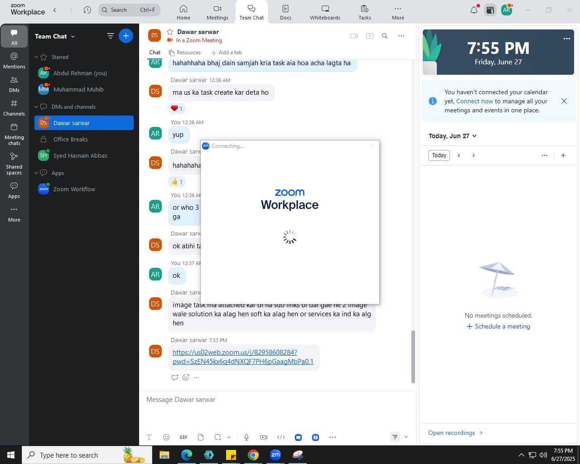Click the screenshot capture icon
Image resolution: width=580 pixels, height=464 pixels.
click(x=218, y=437)
